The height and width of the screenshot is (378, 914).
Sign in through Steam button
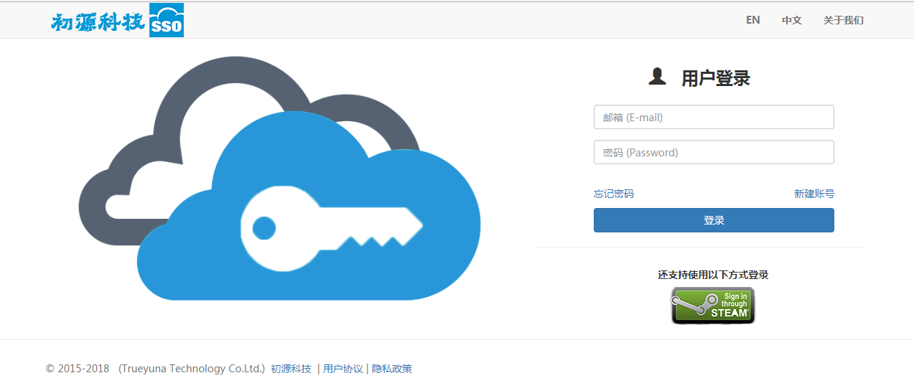click(x=713, y=306)
